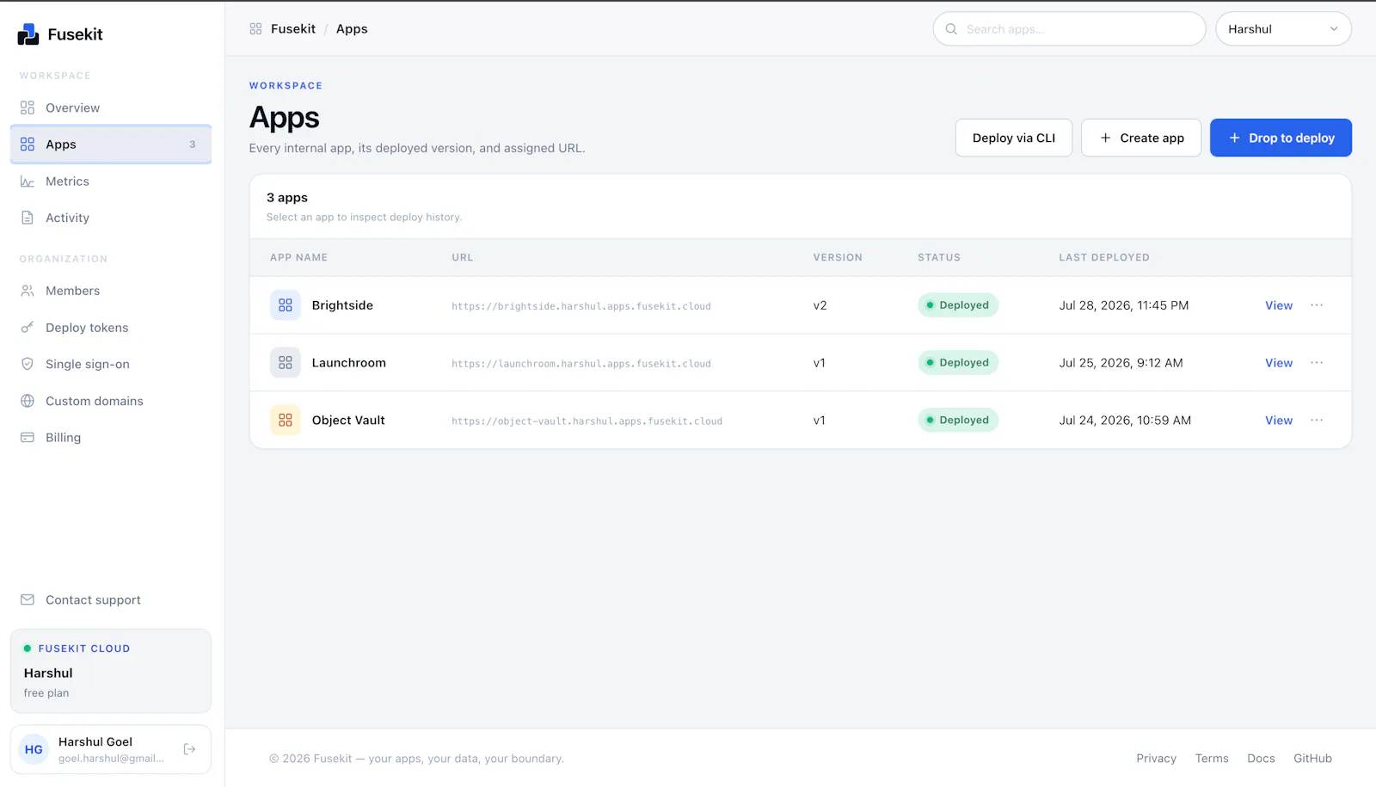
Task: Navigate to Deploy tokens
Action: [111, 328]
